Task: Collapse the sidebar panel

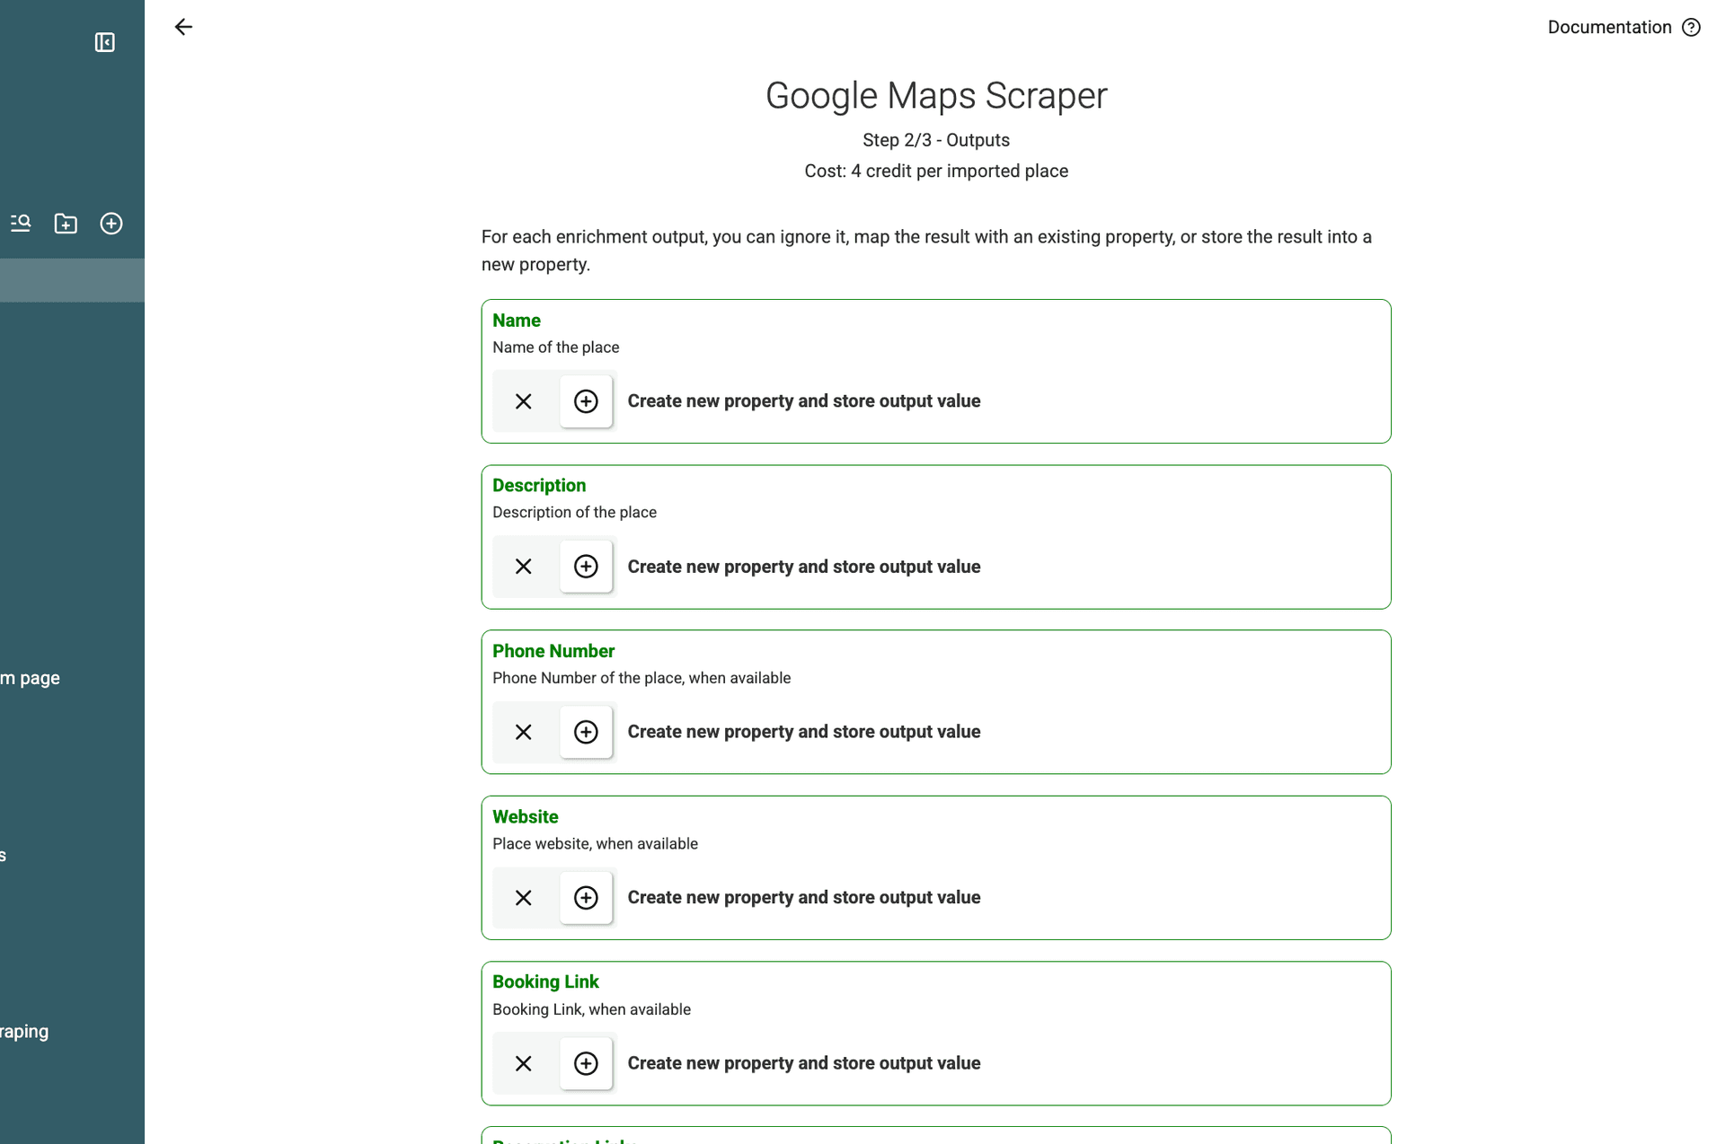Action: click(x=105, y=42)
